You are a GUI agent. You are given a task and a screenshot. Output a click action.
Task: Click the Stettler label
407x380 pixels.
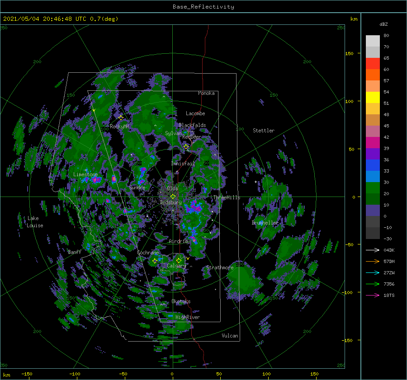264,131
